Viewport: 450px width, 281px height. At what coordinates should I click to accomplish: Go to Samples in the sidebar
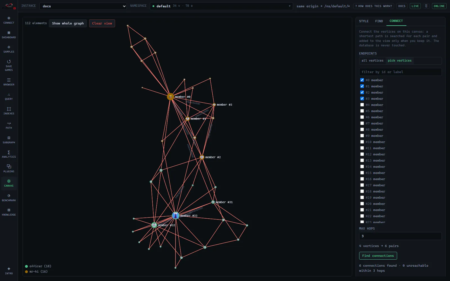click(9, 49)
